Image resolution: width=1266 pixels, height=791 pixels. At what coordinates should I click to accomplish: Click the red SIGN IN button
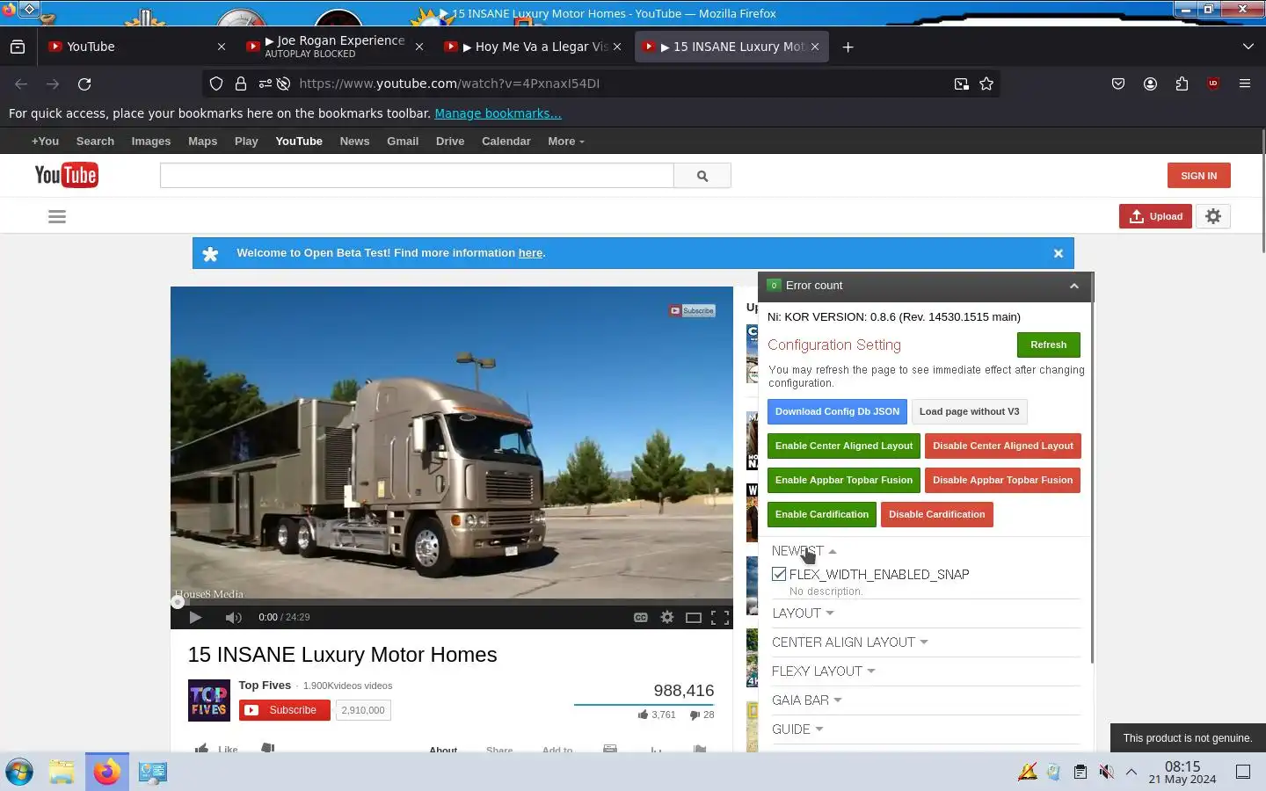[1198, 176]
